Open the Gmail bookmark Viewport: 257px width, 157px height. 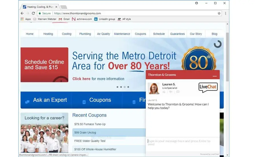64,19
